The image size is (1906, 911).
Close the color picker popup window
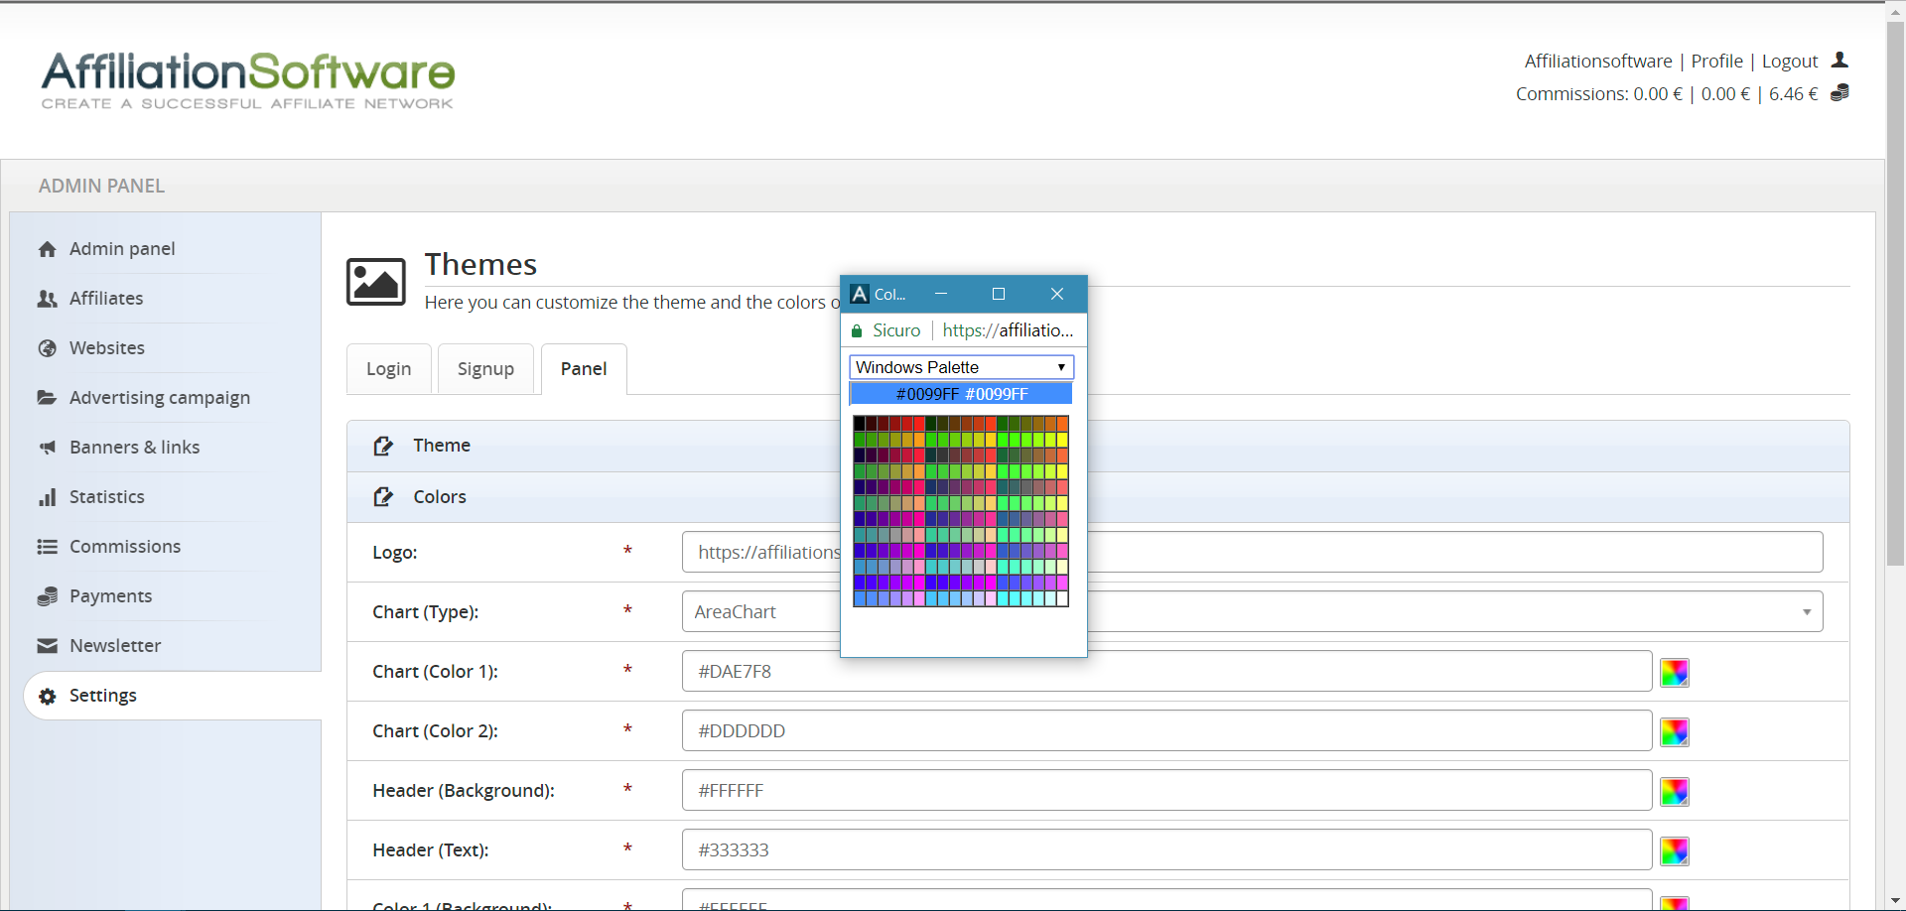(x=1057, y=294)
